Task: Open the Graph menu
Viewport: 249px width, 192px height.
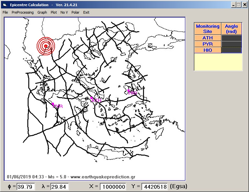Action: click(42, 12)
